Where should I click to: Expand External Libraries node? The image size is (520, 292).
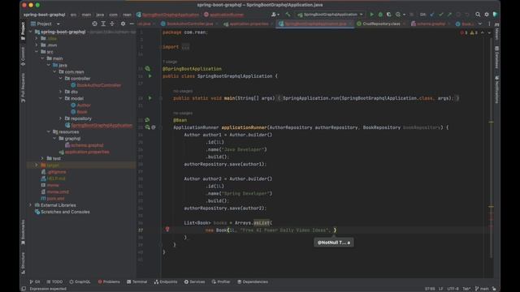click(31, 205)
